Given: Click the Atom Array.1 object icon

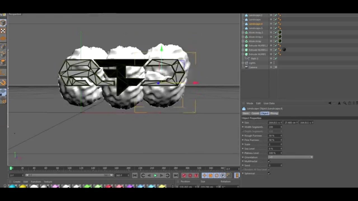Looking at the screenshot, I should point(246,37).
